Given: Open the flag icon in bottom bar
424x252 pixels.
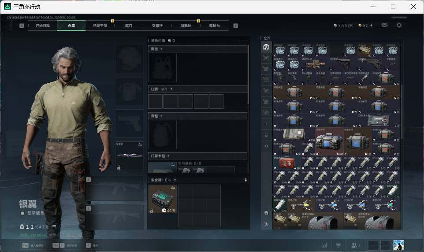Looking at the screenshot, I should point(338,245).
